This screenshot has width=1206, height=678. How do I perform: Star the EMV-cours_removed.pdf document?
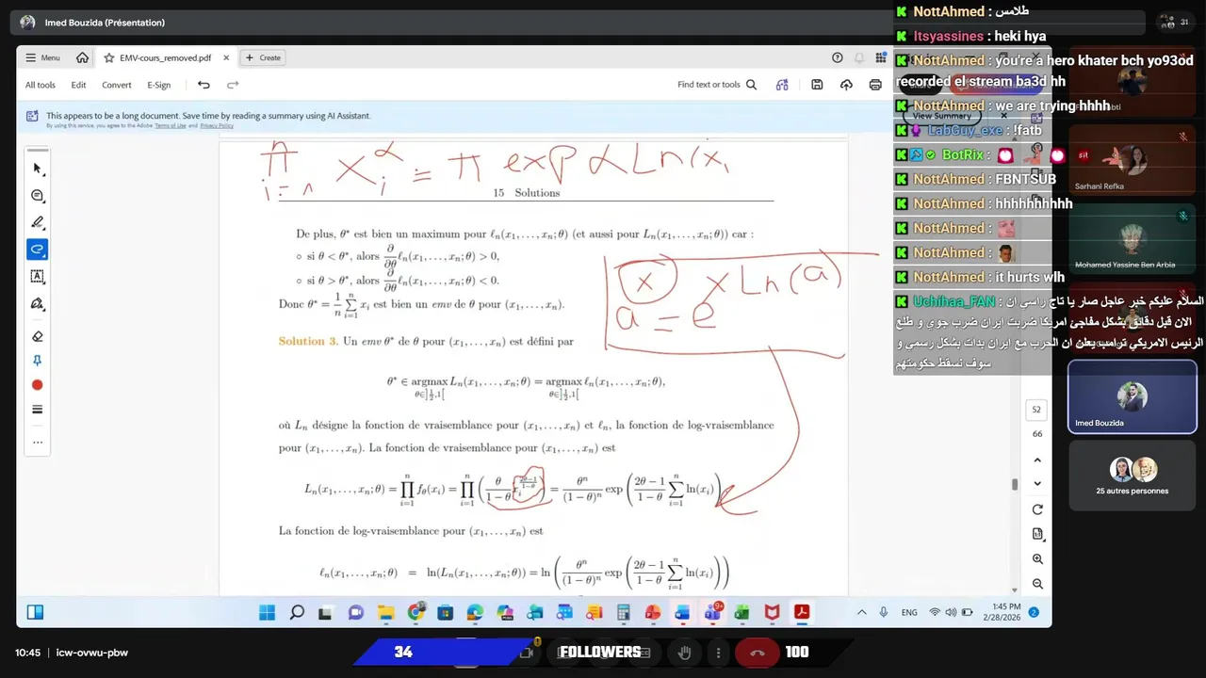(x=109, y=57)
